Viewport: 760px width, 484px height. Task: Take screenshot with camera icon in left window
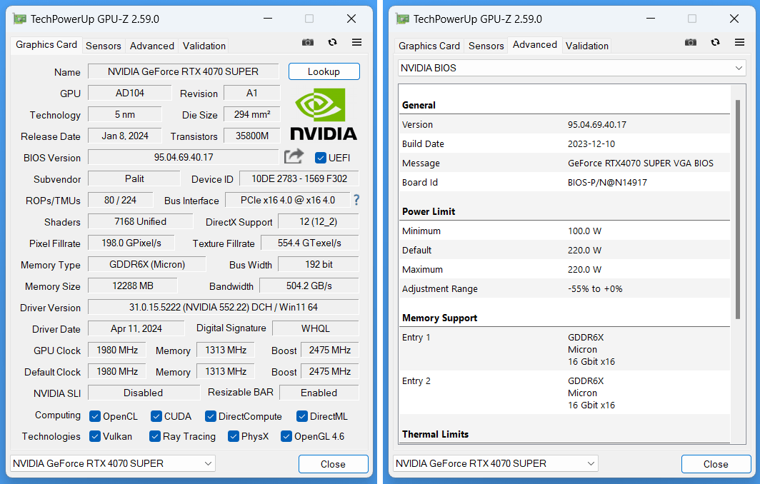point(308,43)
